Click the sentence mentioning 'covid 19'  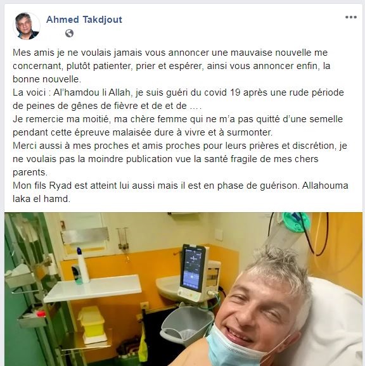coord(178,92)
